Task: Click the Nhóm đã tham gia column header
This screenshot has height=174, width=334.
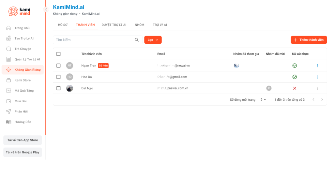Action: coord(246,54)
